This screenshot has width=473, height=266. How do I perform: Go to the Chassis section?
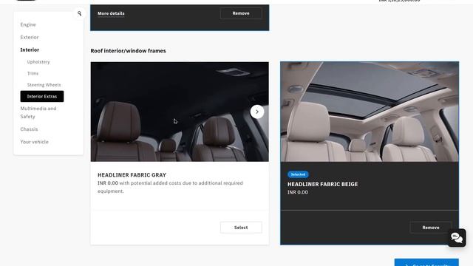pyautogui.click(x=29, y=129)
